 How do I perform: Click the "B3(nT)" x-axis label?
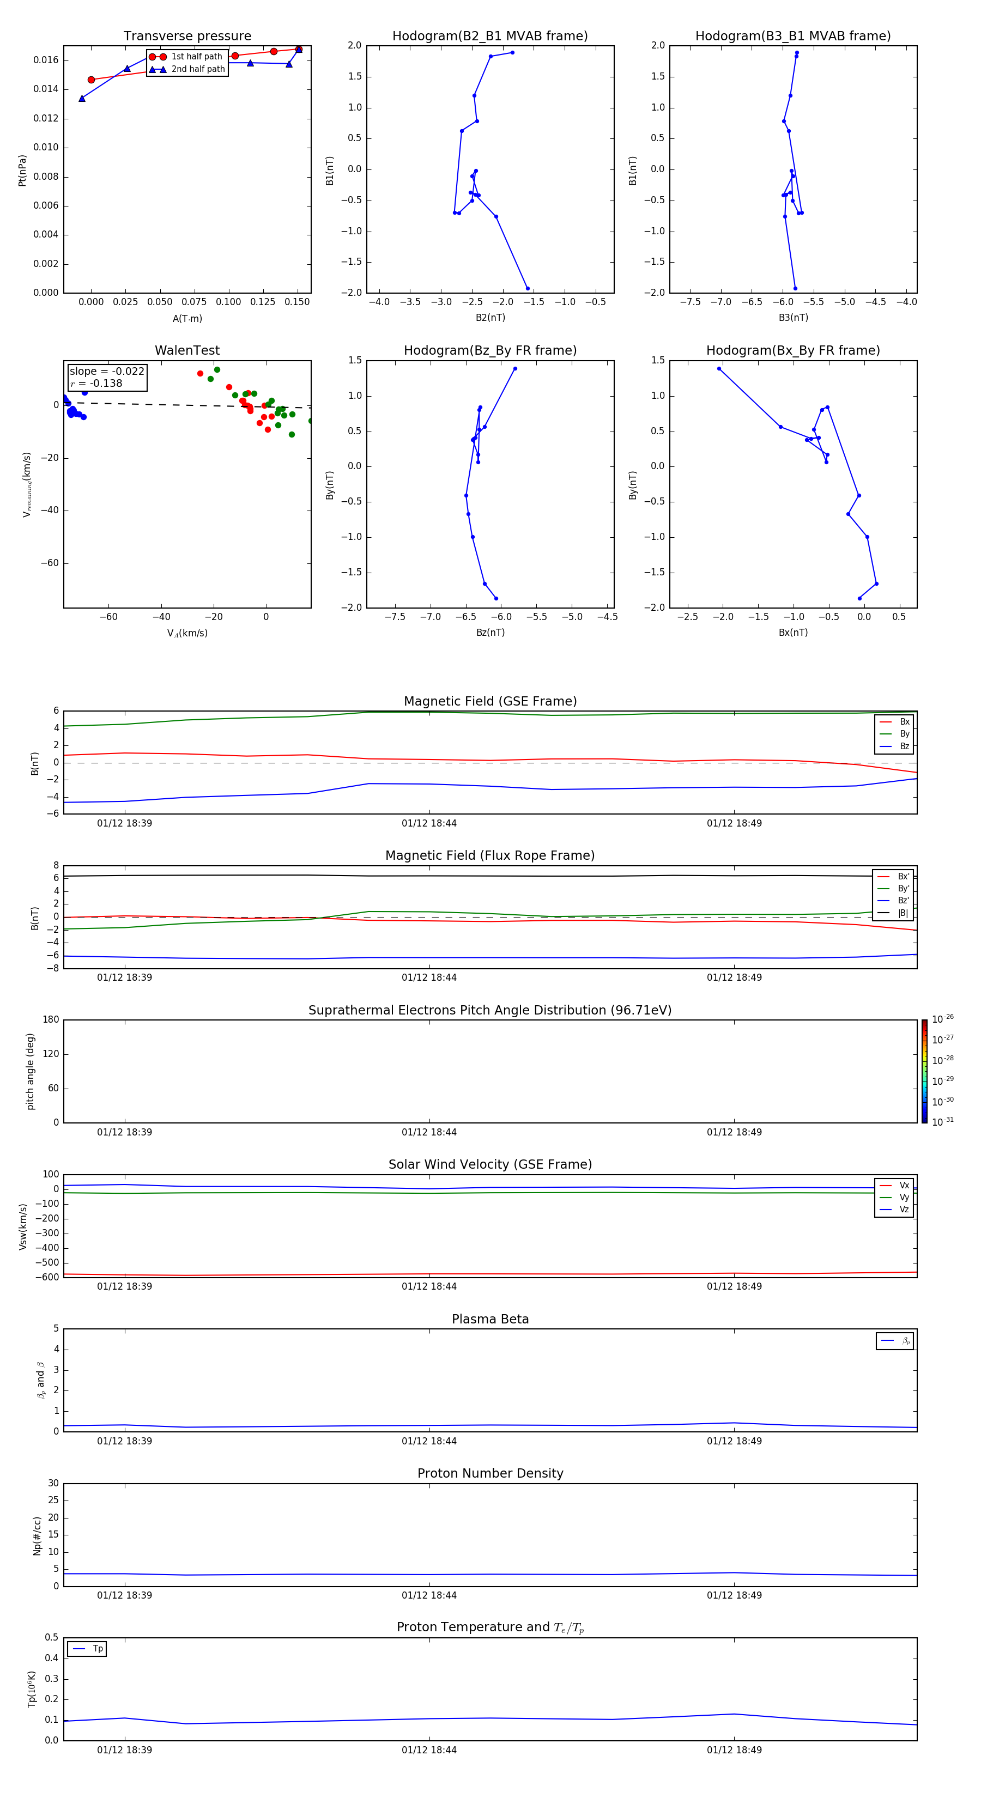[793, 318]
